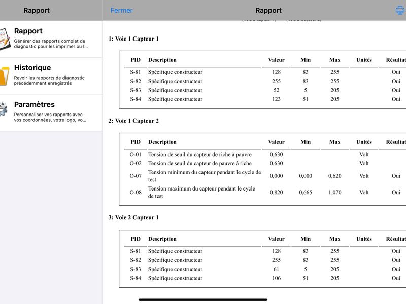Click the Paramètres gear icon
The image size is (406, 304).
[x=4, y=109]
